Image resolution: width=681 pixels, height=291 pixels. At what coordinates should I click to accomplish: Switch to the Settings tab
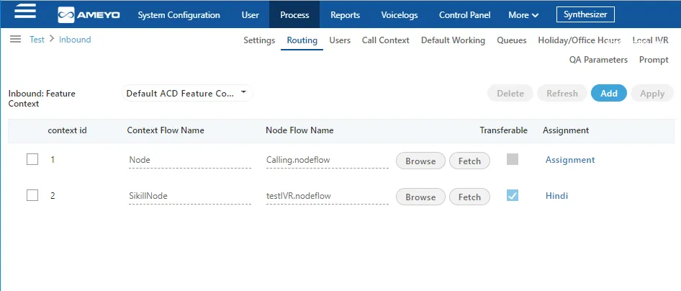(x=259, y=40)
